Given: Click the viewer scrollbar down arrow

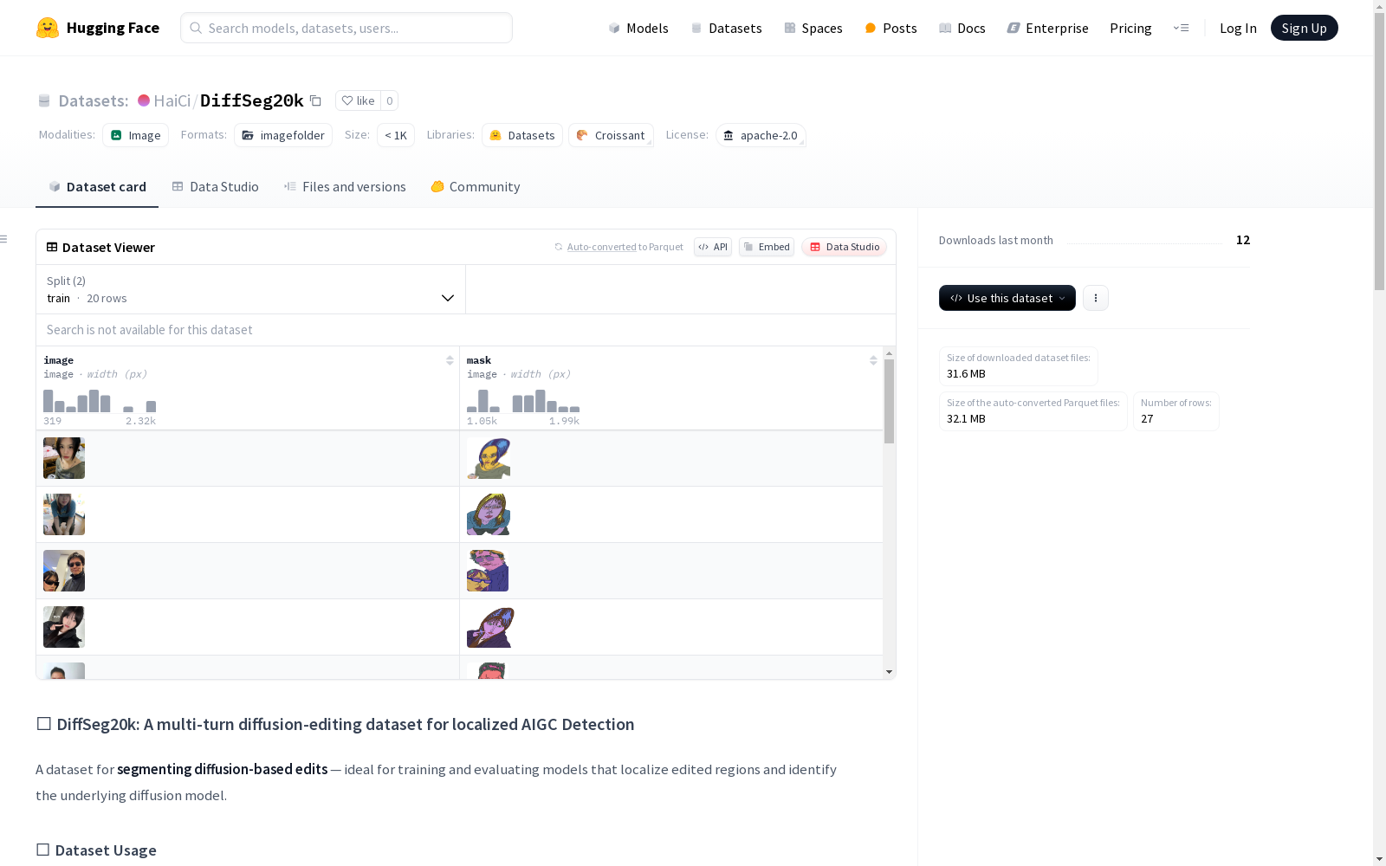Looking at the screenshot, I should (889, 672).
